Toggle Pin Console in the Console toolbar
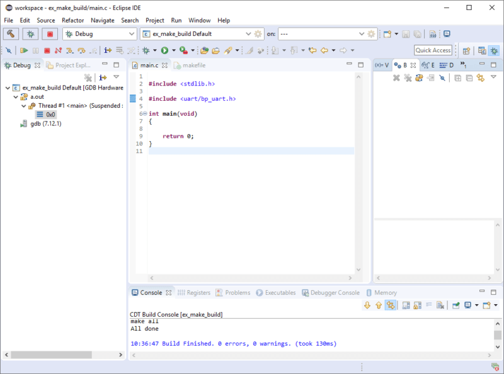 point(455,304)
